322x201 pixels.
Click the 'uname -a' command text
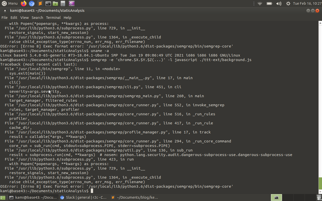pyautogui.click(x=100, y=51)
